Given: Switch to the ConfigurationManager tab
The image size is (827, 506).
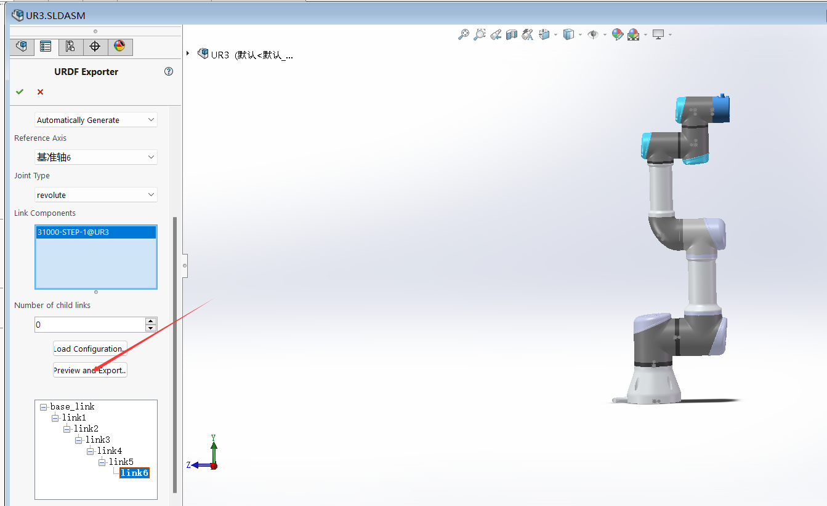Looking at the screenshot, I should (70, 47).
